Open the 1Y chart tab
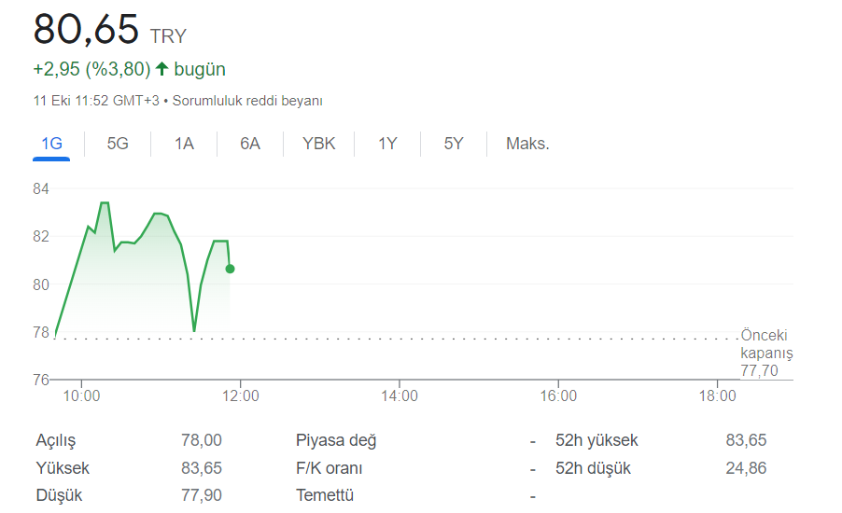Screen dimensions: 842x513 pos(387,144)
